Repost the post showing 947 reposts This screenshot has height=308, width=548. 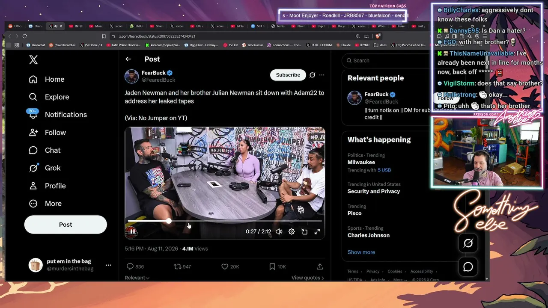182,267
